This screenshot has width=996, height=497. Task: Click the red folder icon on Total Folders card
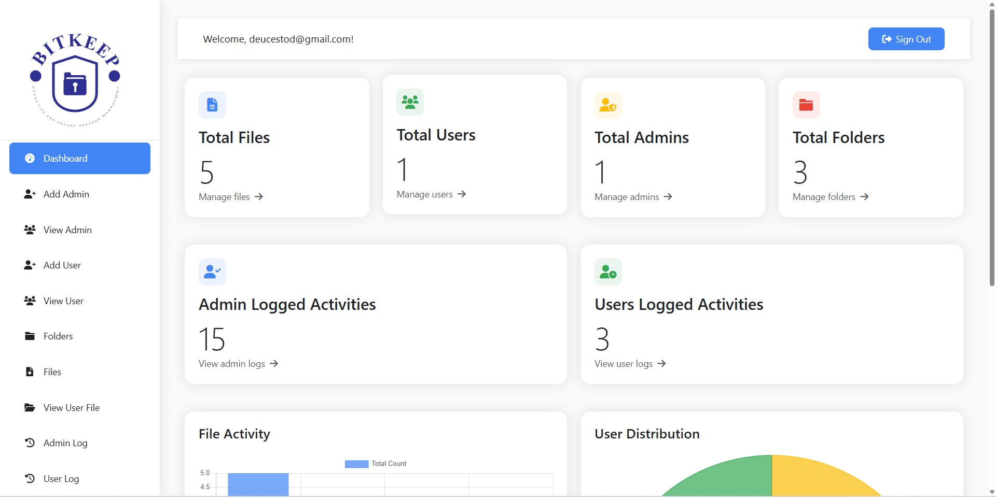pos(806,105)
